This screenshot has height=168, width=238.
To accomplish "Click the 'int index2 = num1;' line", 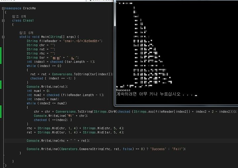I will pos(43,99).
